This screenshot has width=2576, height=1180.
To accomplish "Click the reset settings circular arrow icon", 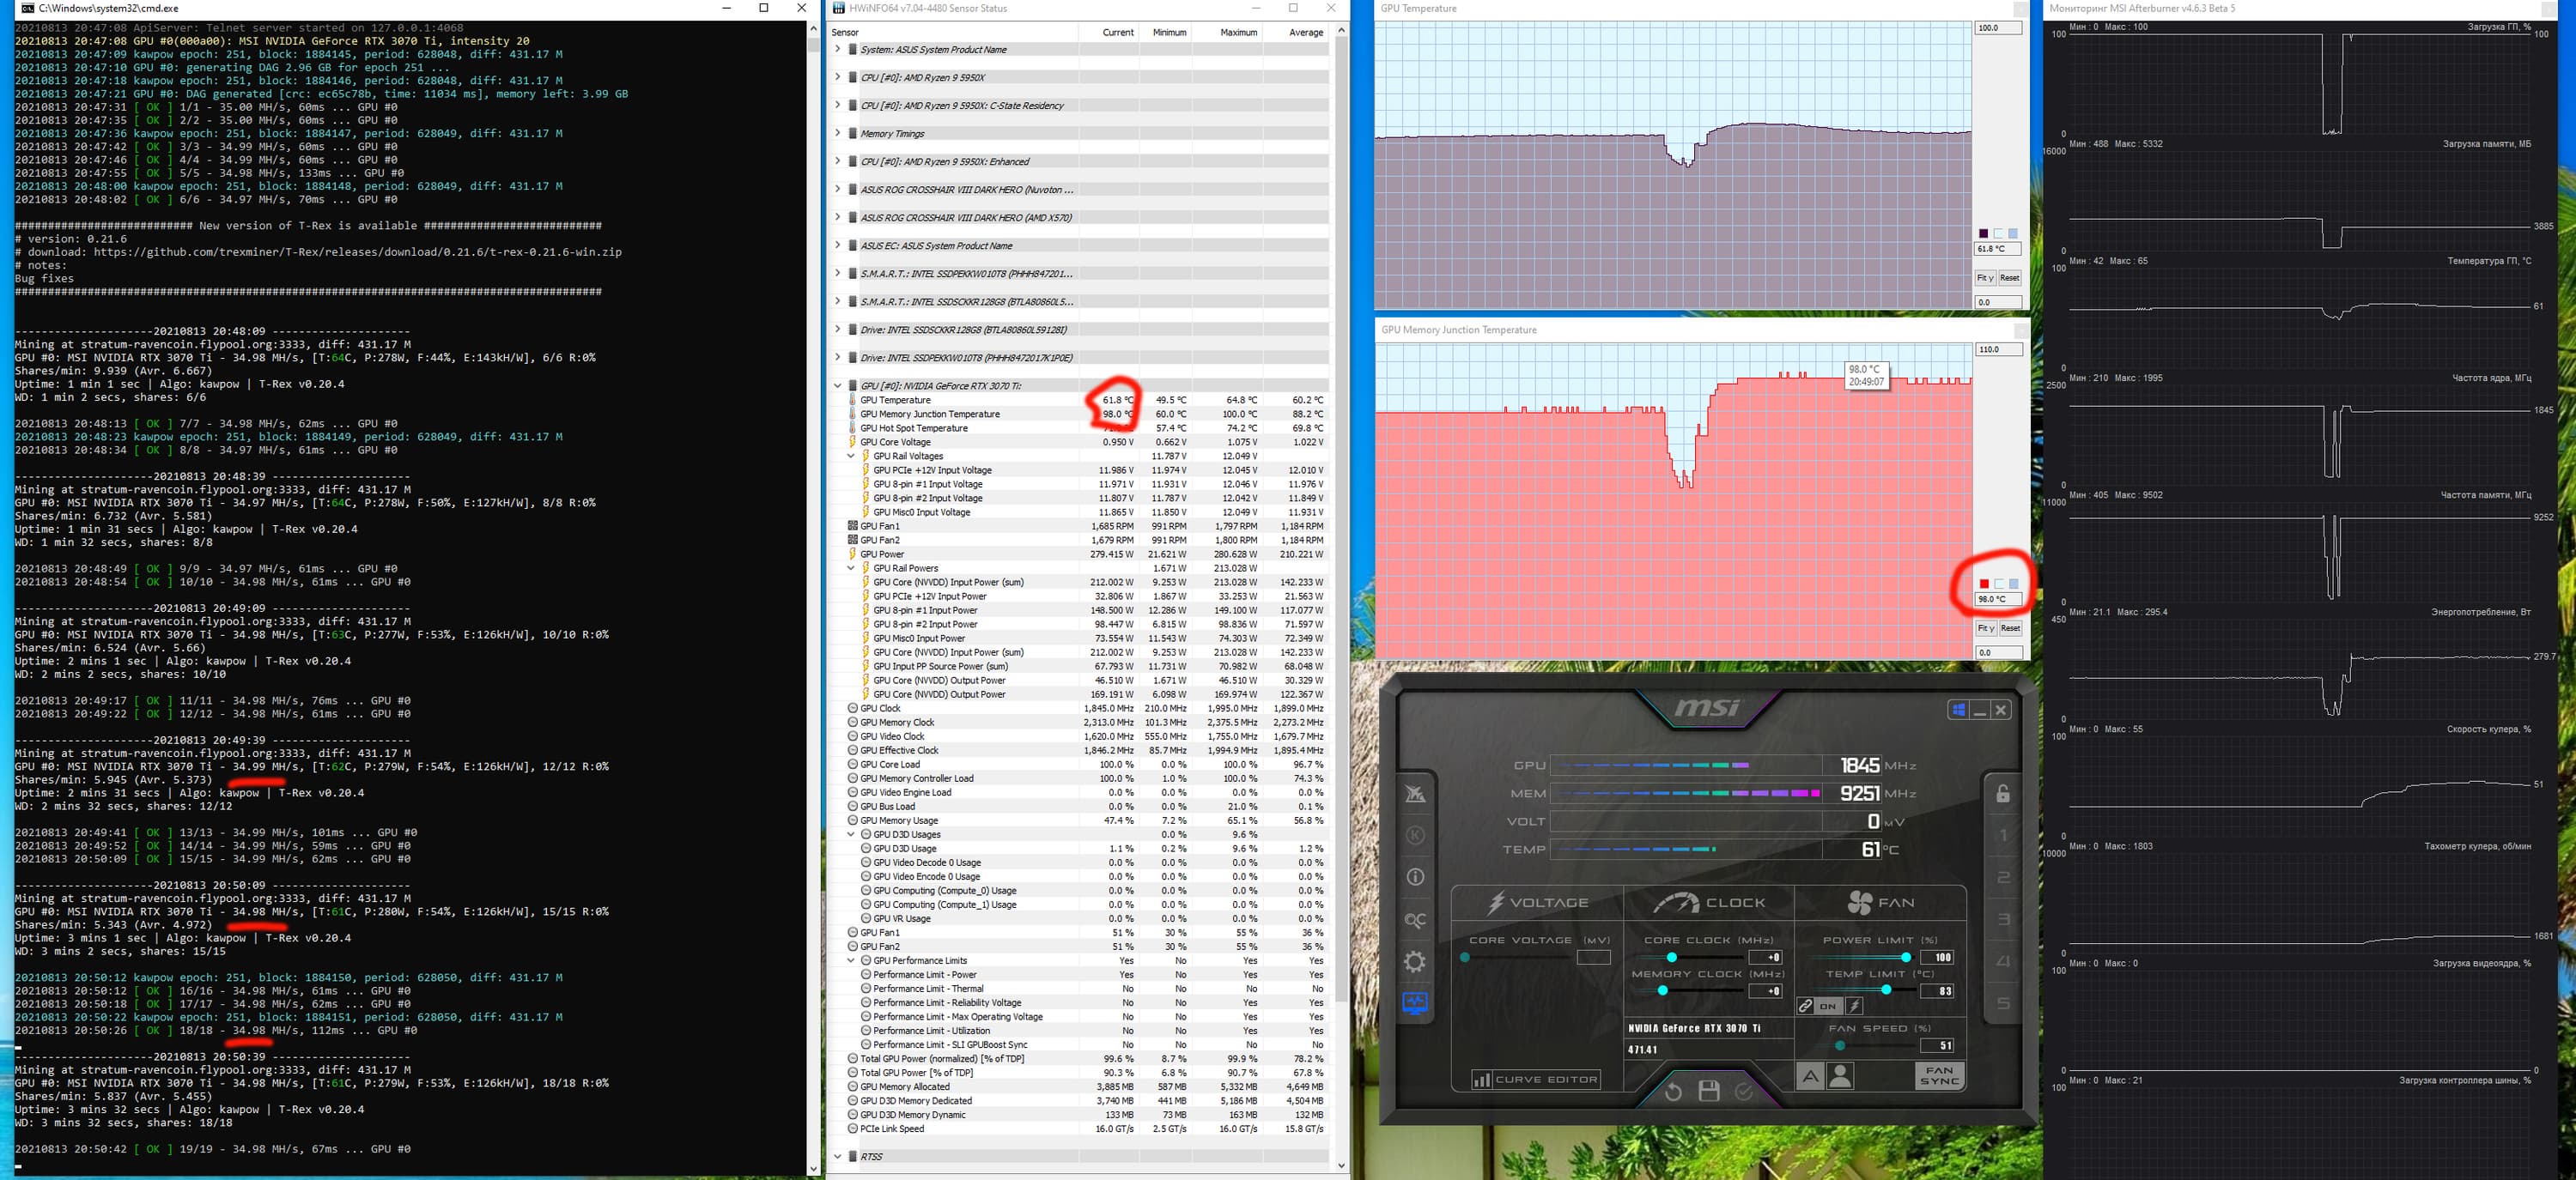I will (1673, 1091).
